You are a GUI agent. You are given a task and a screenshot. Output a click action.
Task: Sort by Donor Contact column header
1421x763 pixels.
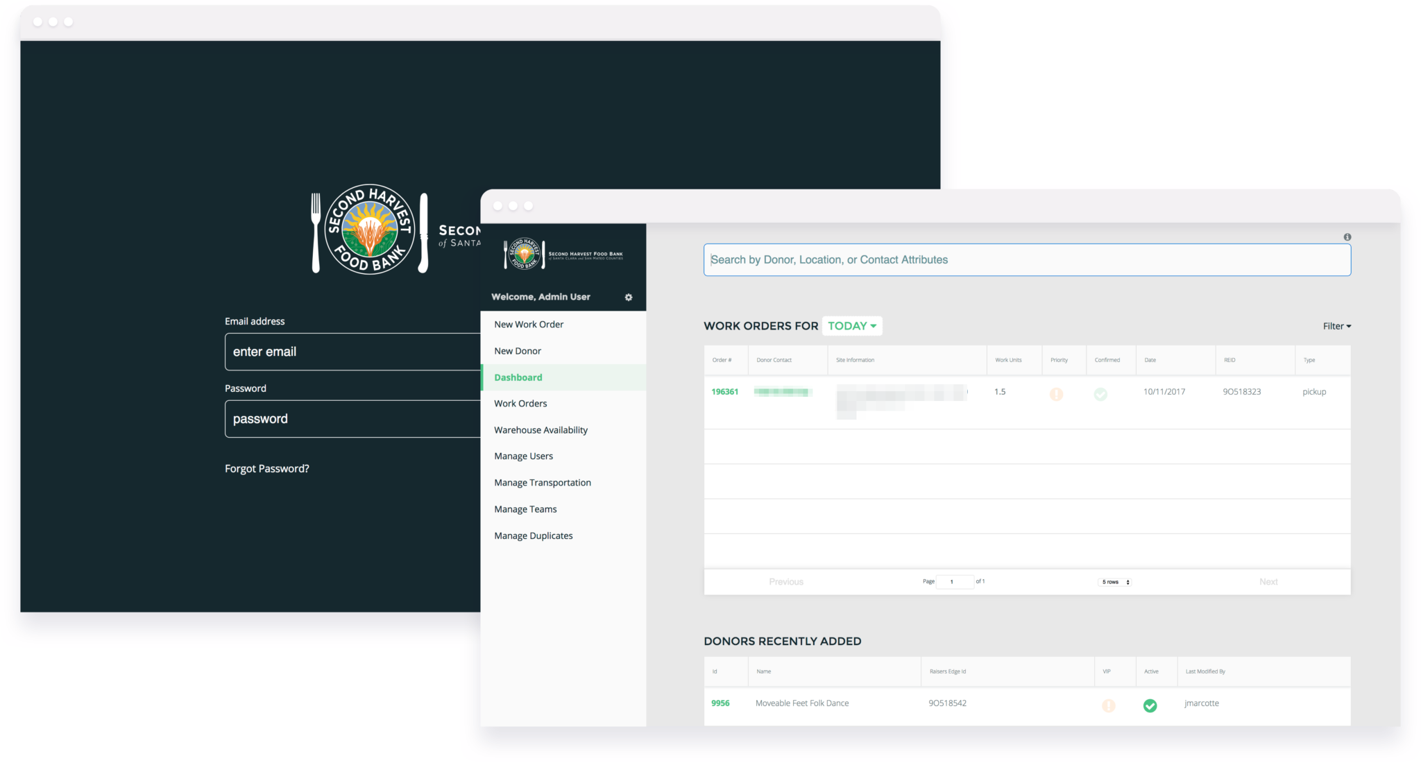pyautogui.click(x=788, y=360)
